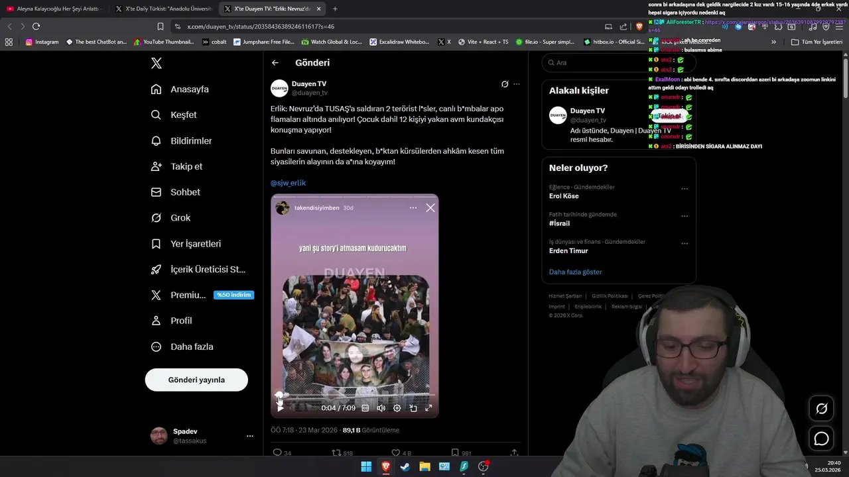849x477 pixels.
Task: Open Erol Köse trending topic
Action: pyautogui.click(x=564, y=196)
